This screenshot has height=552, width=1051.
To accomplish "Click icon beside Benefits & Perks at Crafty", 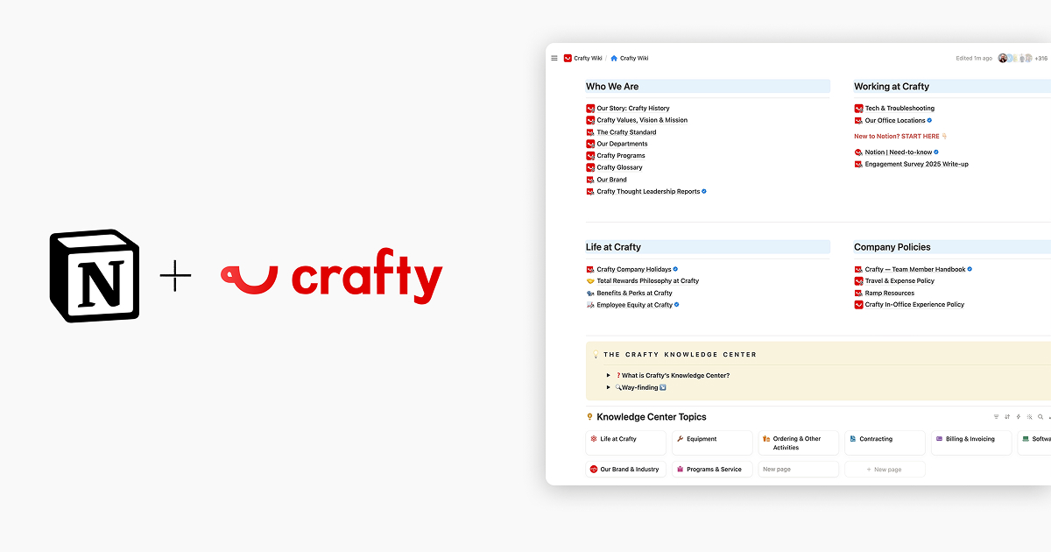I will pos(590,293).
